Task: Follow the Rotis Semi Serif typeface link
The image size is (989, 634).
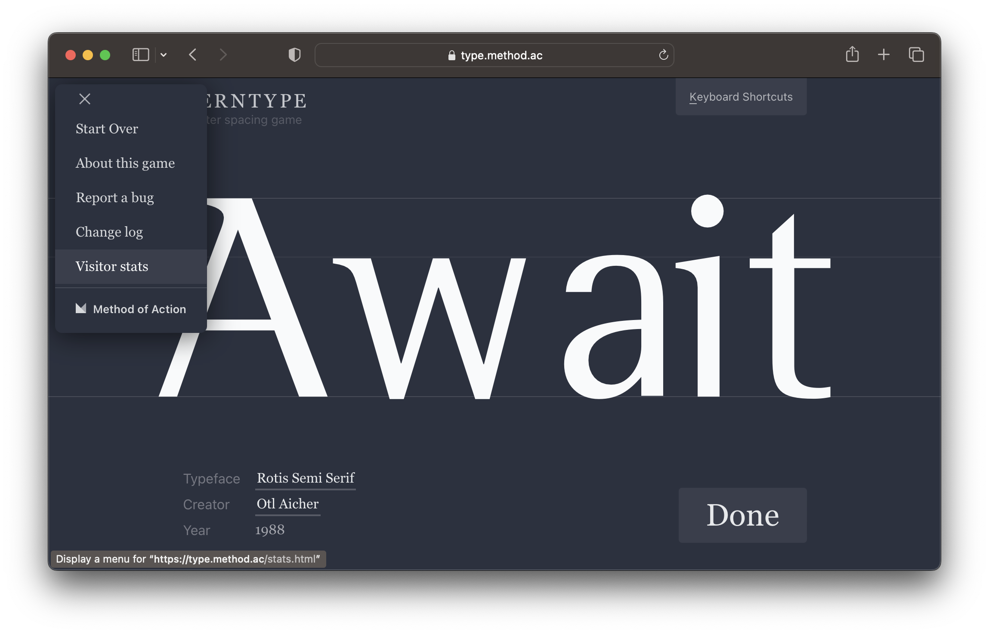Action: (x=306, y=478)
